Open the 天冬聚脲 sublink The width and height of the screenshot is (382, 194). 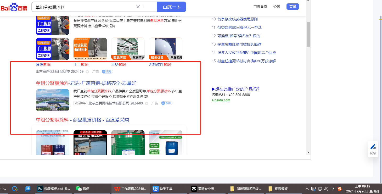pos(119,64)
